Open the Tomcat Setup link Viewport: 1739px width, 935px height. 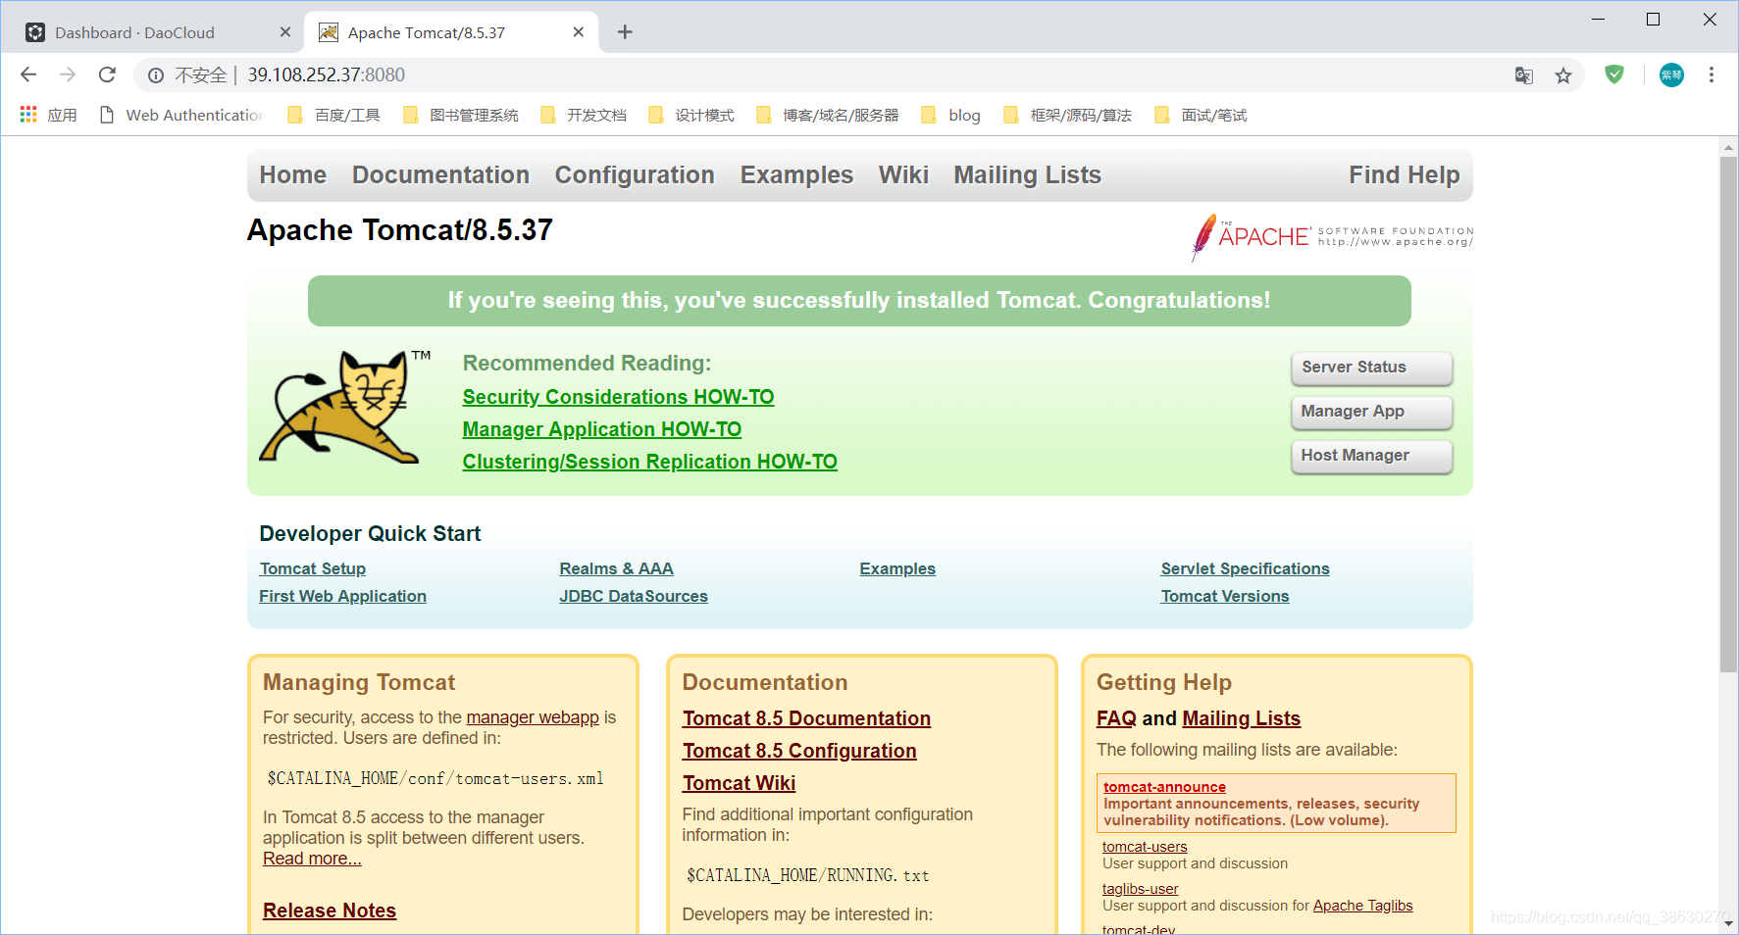coord(313,568)
